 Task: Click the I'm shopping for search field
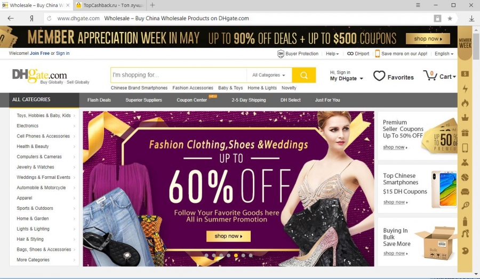click(x=179, y=75)
